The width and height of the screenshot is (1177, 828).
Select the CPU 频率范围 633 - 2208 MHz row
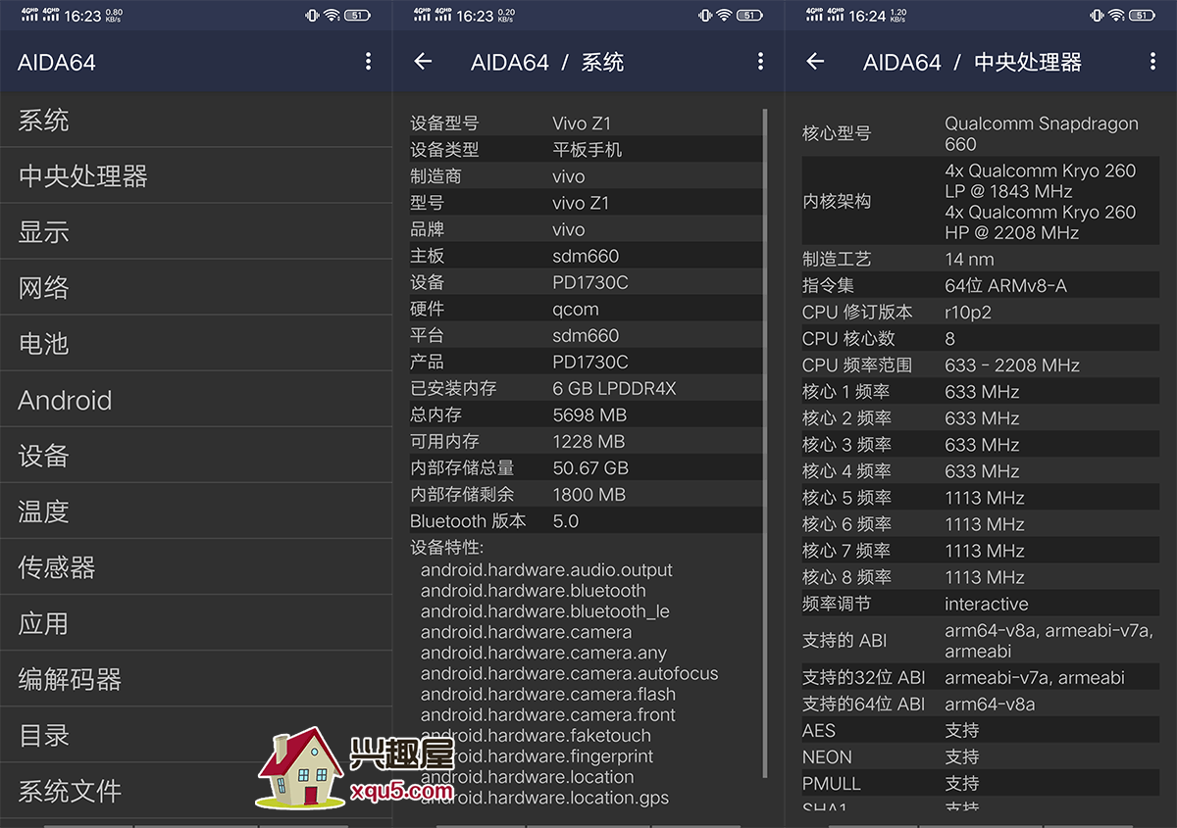point(981,365)
